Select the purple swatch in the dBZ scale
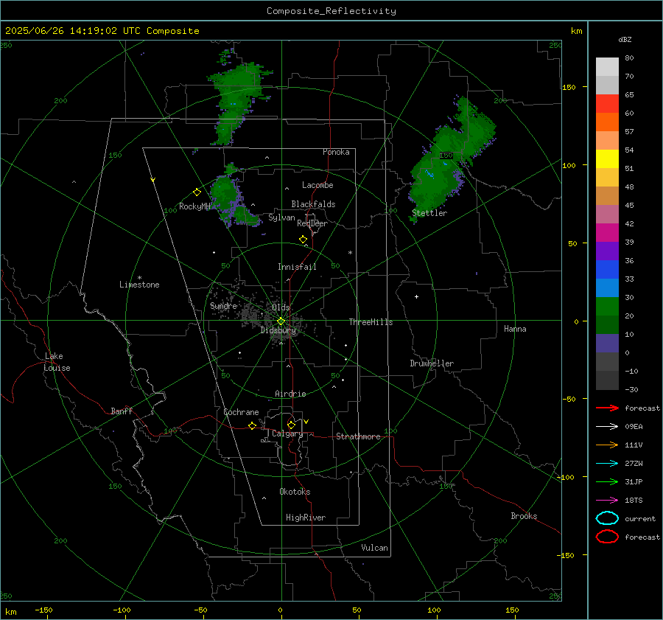Viewport: 663px width, 620px height. pos(607,251)
